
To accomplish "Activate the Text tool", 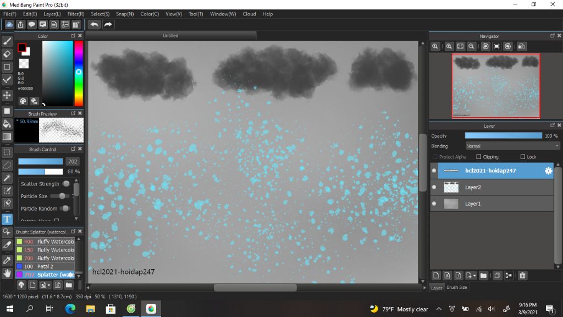I will coord(7,219).
